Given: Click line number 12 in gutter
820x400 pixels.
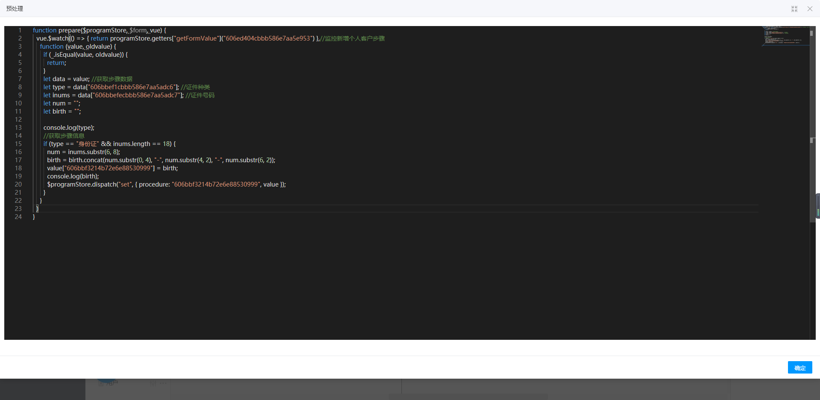Looking at the screenshot, I should point(18,120).
